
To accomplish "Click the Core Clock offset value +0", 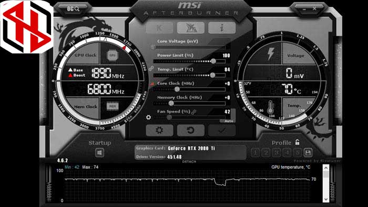I will coord(227,84).
